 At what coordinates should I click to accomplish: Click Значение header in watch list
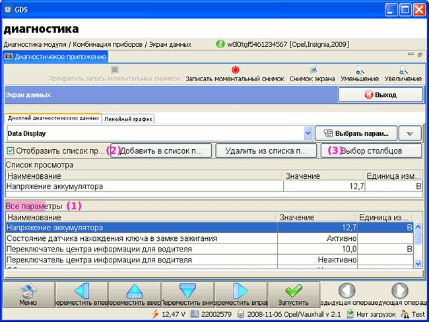pyautogui.click(x=323, y=176)
